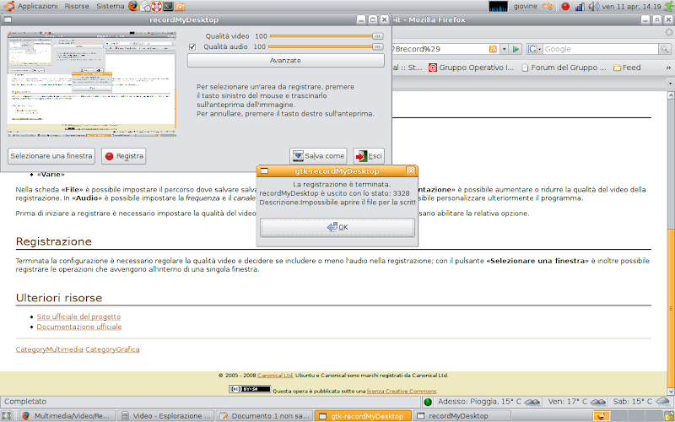Follow the Canonical Ltd. footer link
This screenshot has width=675, height=422.
pyautogui.click(x=276, y=376)
